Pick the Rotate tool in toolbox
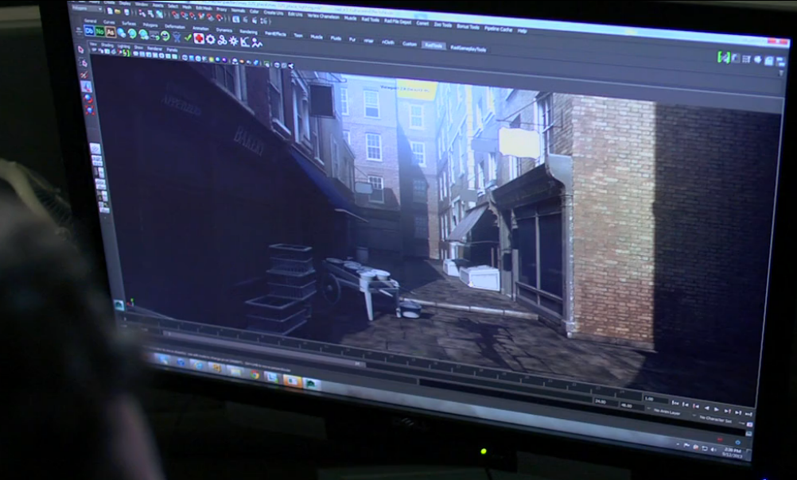 coord(87,98)
